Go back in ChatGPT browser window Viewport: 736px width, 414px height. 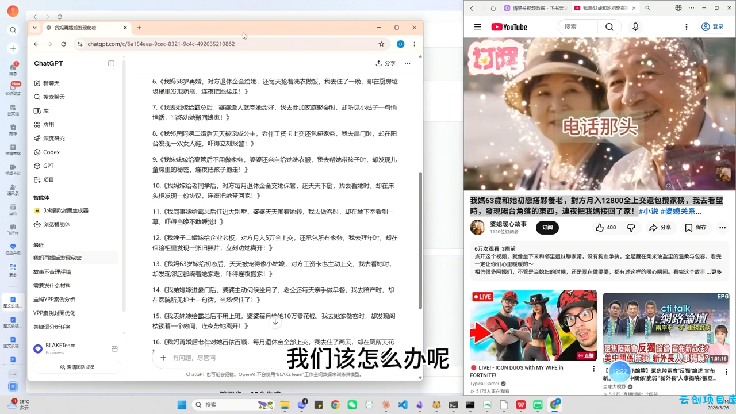pyautogui.click(x=36, y=44)
